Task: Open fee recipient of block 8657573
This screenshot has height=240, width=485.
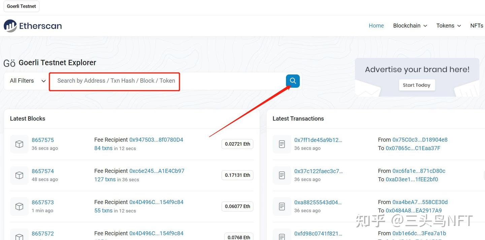Action: 156,202
